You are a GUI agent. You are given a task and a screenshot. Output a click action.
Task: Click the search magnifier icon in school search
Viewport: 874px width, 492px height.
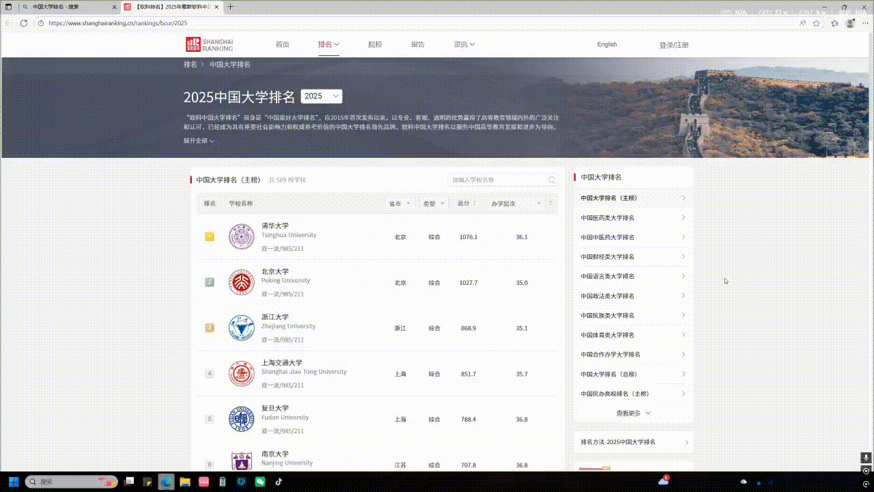551,180
